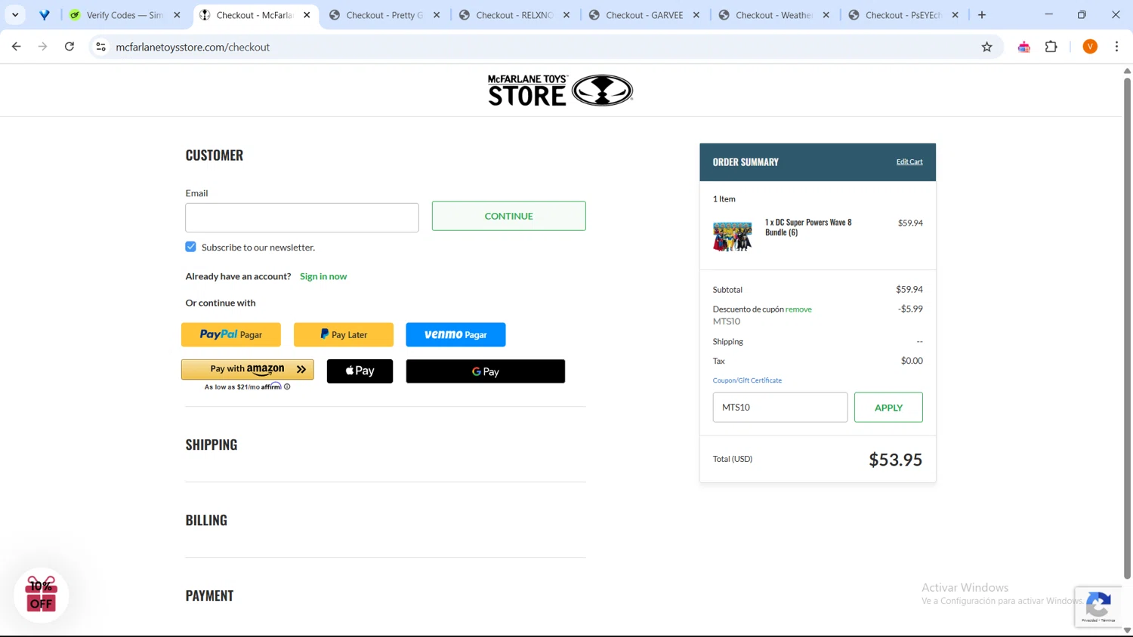1133x637 pixels.
Task: Click the CONTINUE button
Action: [x=508, y=216]
